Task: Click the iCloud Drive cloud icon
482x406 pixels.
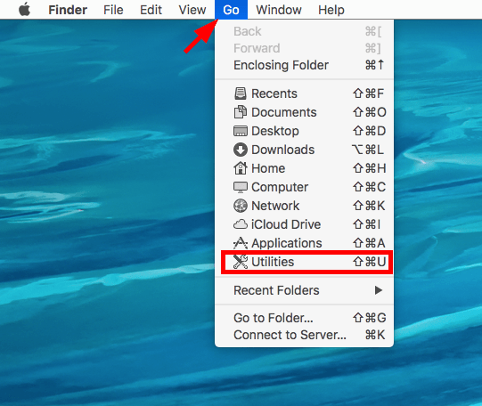Action: coord(240,224)
